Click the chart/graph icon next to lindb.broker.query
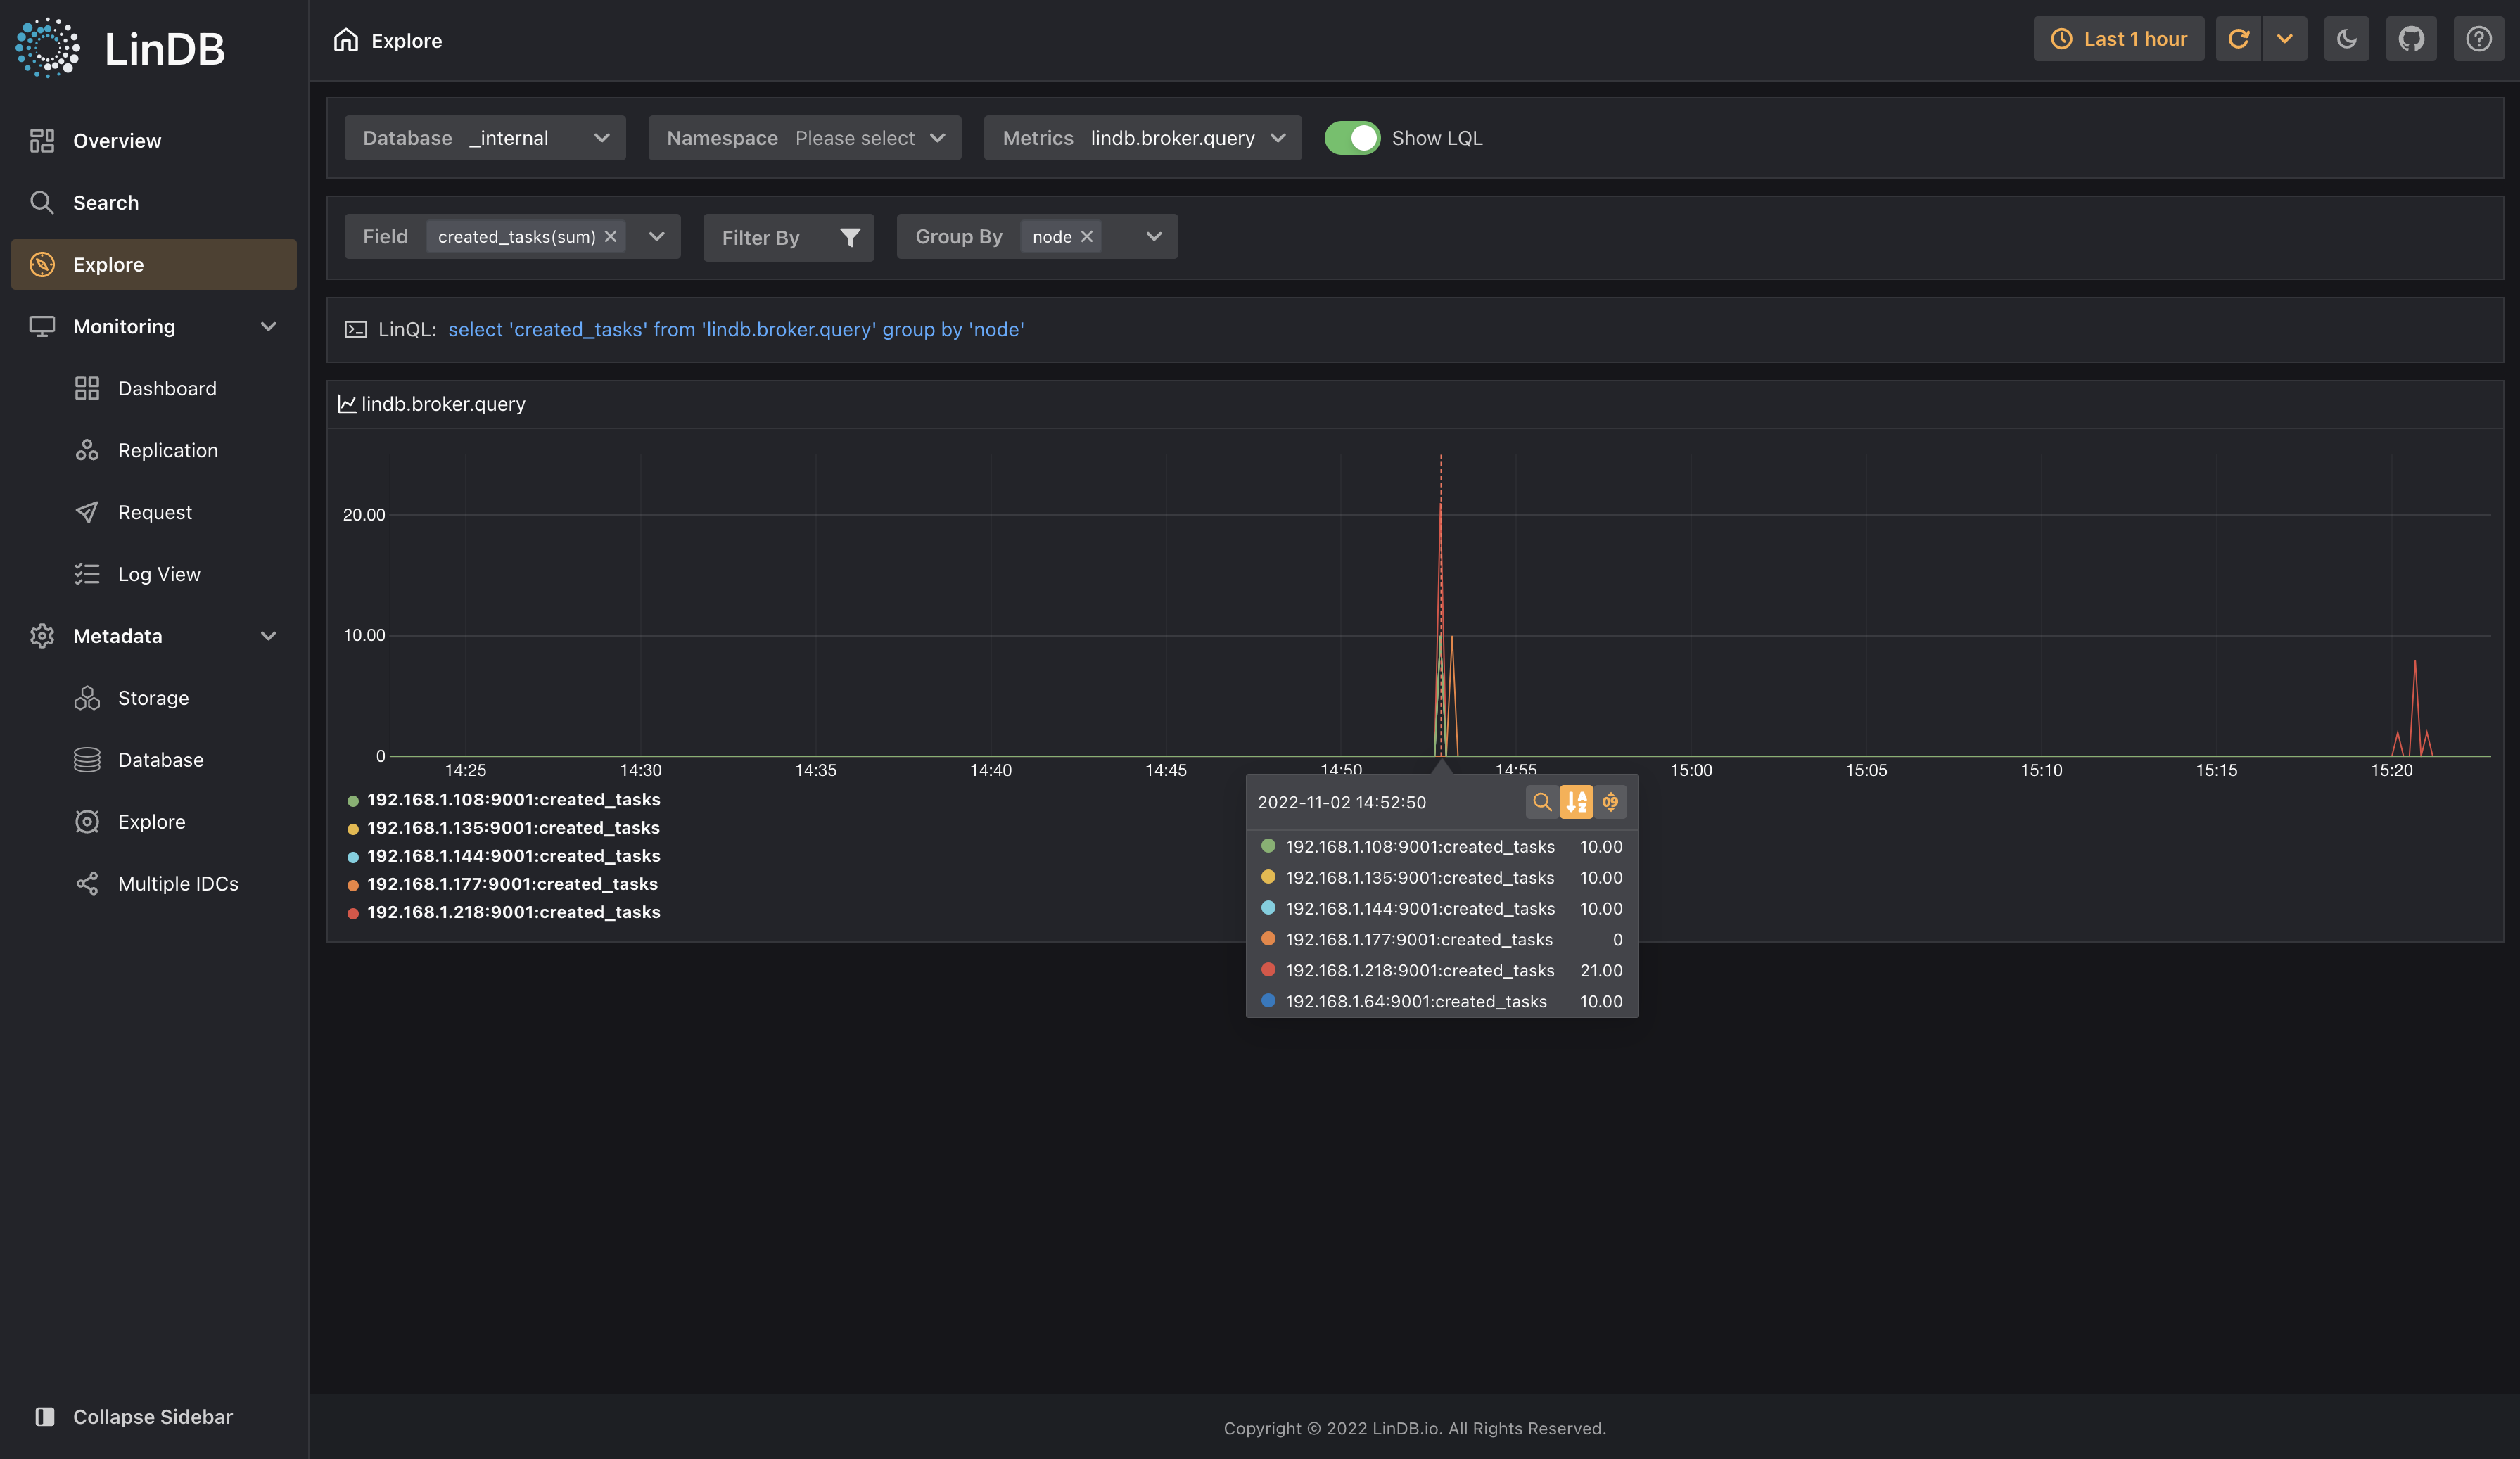Screen dimensions: 2520x1459 (345, 403)
